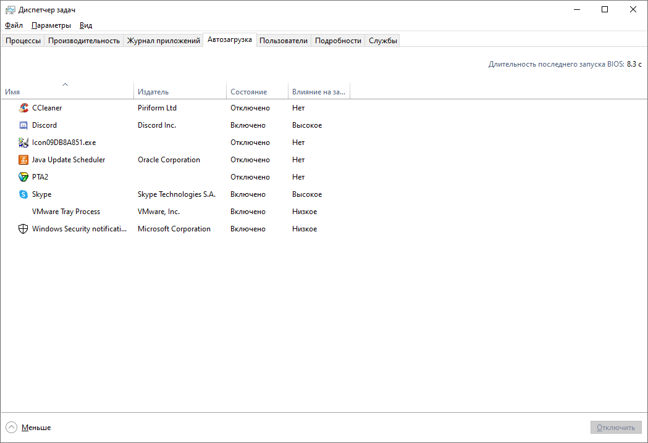Click the Microsoft Corporation publisher cell

(x=174, y=229)
